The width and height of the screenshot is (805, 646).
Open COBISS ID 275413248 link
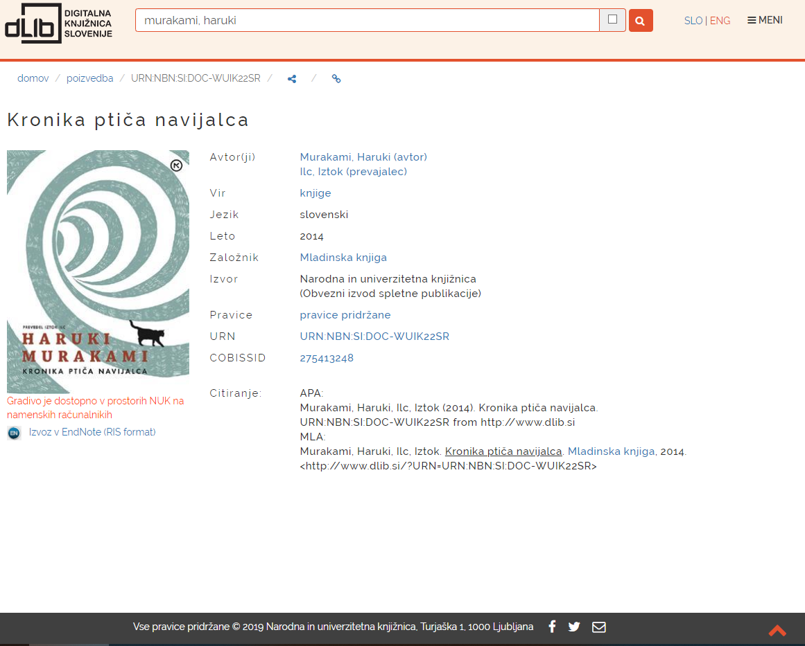click(x=327, y=358)
